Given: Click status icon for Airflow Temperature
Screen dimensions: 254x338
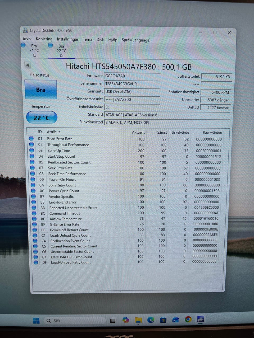Looking at the screenshot, I should tap(34, 219).
